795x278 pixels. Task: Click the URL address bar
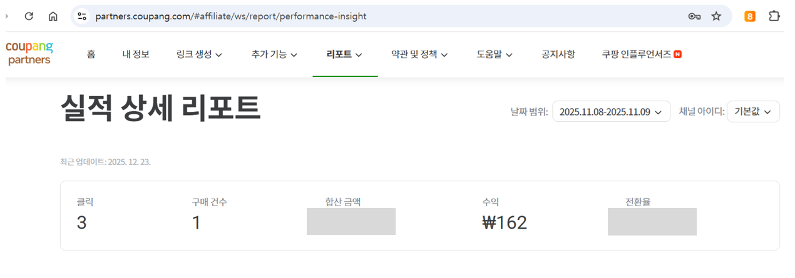pos(376,16)
